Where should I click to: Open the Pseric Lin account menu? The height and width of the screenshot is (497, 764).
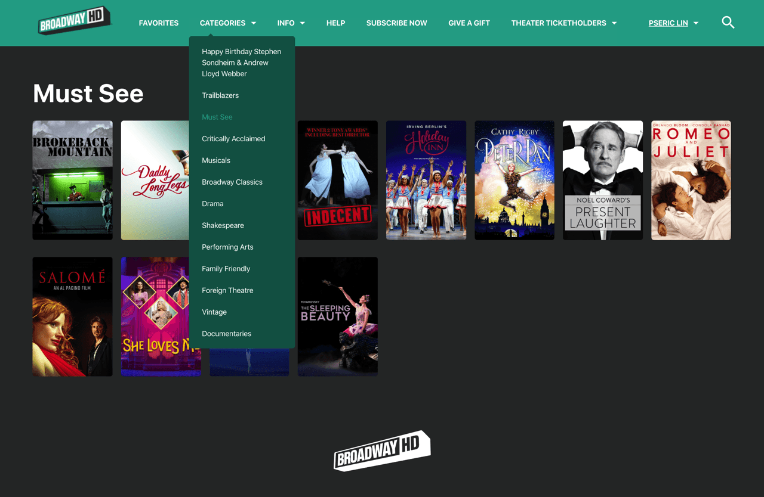click(x=673, y=23)
